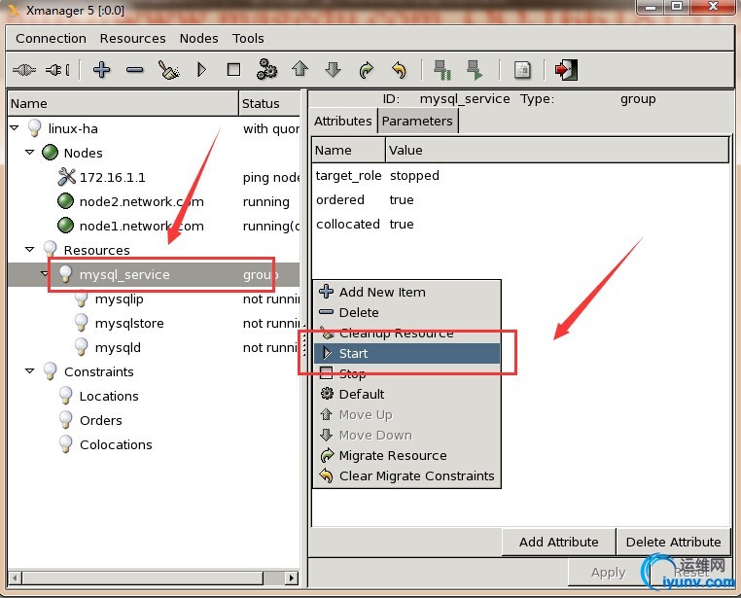Open the Connection menu
This screenshot has height=598, width=741.
(x=51, y=38)
